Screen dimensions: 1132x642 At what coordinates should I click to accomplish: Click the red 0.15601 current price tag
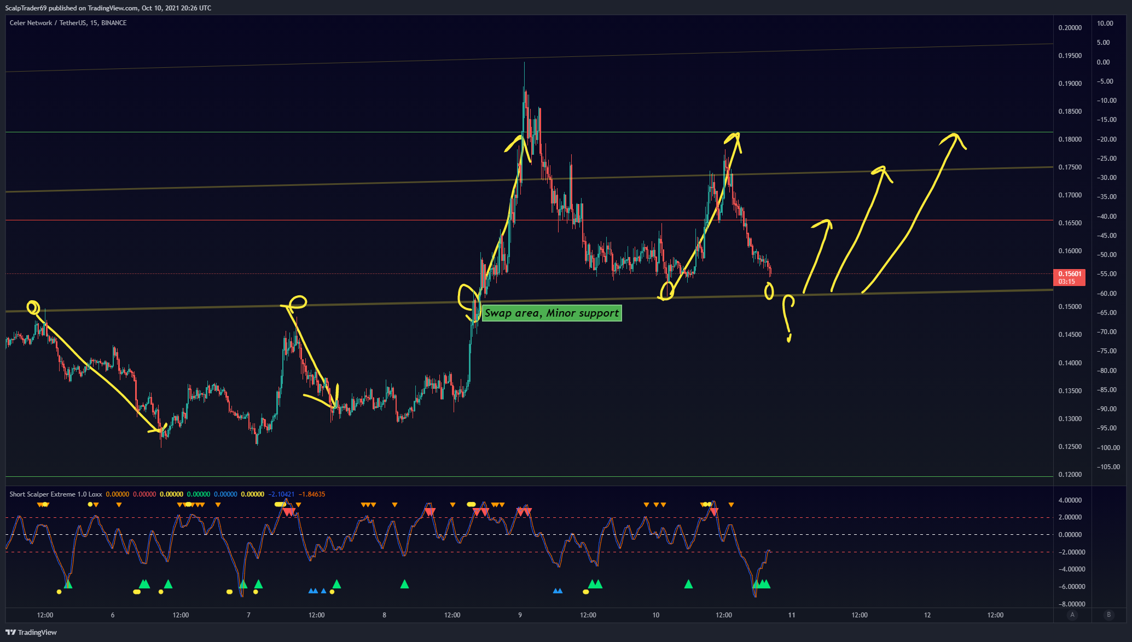pyautogui.click(x=1069, y=277)
